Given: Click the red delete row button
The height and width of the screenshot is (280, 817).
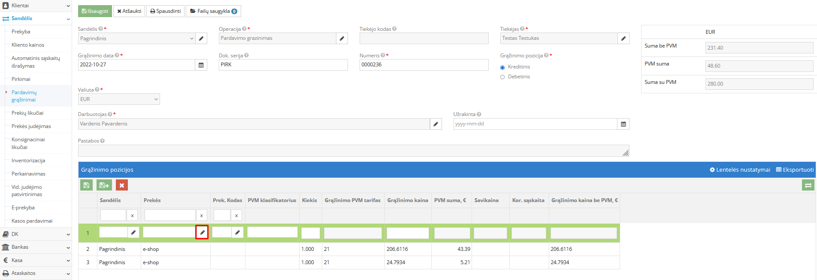Looking at the screenshot, I should 122,185.
